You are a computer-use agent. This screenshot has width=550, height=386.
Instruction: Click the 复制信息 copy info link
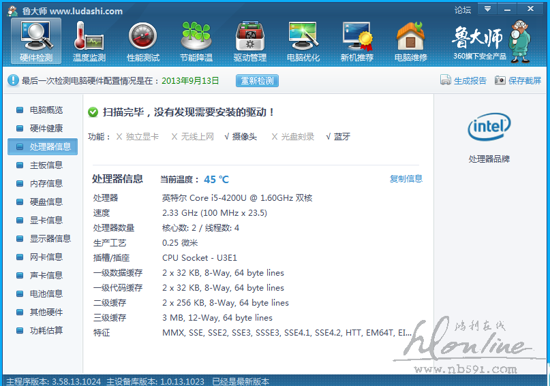(406, 179)
